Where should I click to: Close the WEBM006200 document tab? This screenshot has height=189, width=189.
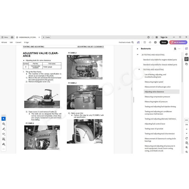pos(39,37)
